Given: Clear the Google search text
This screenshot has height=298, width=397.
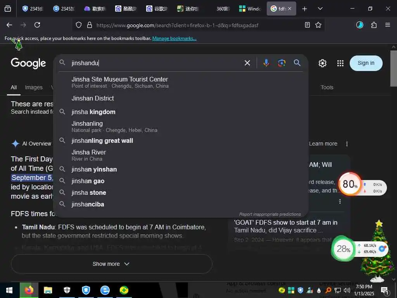Looking at the screenshot, I should point(247,63).
